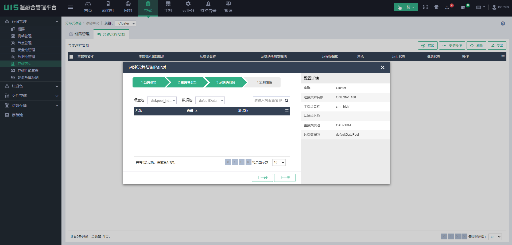Close the 创建远程复制Pair对 dialog

[x=383, y=67]
